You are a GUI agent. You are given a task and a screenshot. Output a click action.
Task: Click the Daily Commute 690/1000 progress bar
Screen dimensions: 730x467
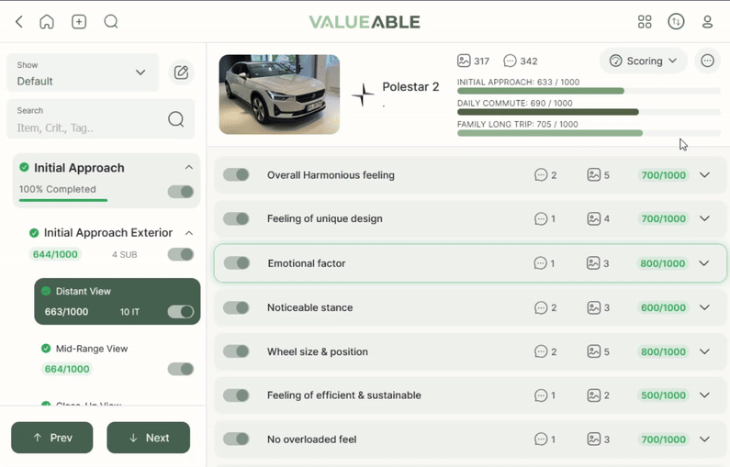click(x=589, y=112)
